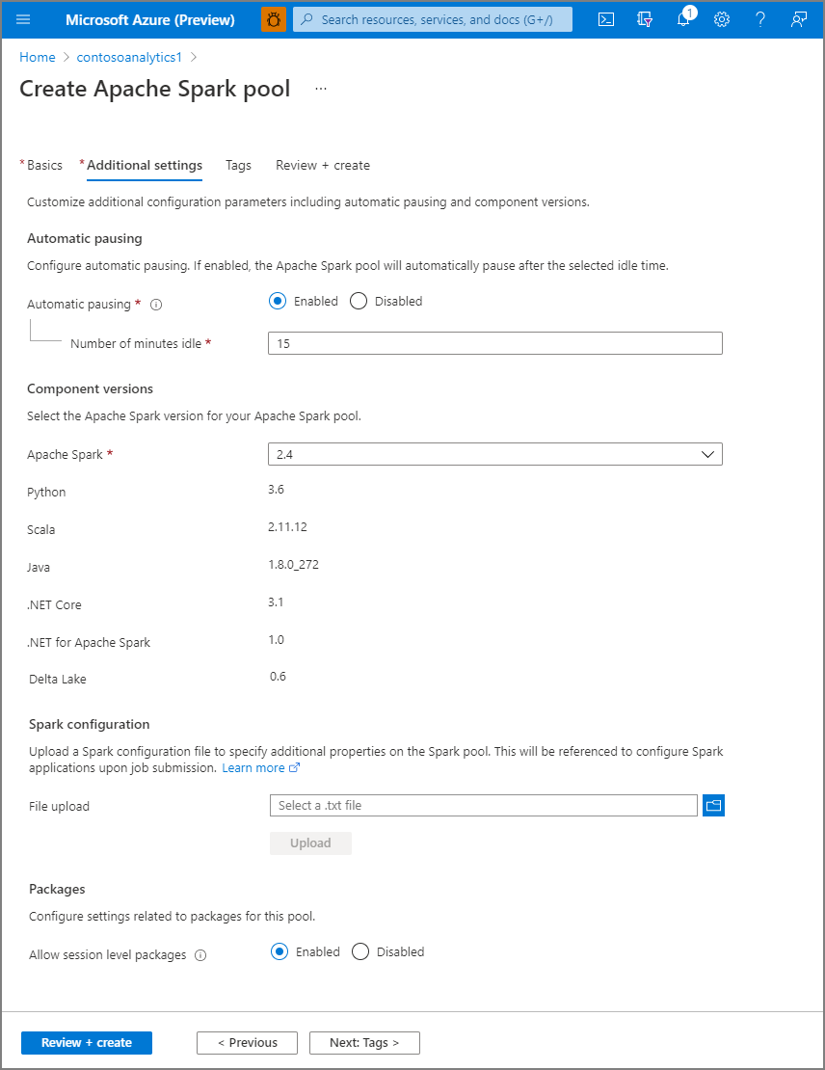
Task: Browse files with the folder icon beside file upload
Action: 713,805
